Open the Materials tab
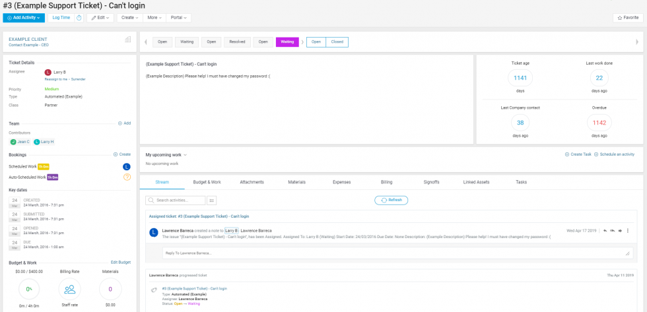 (x=296, y=182)
